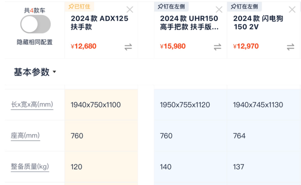Swap the ADX125 扶手款 model
301x185 pixels.
[128, 47]
